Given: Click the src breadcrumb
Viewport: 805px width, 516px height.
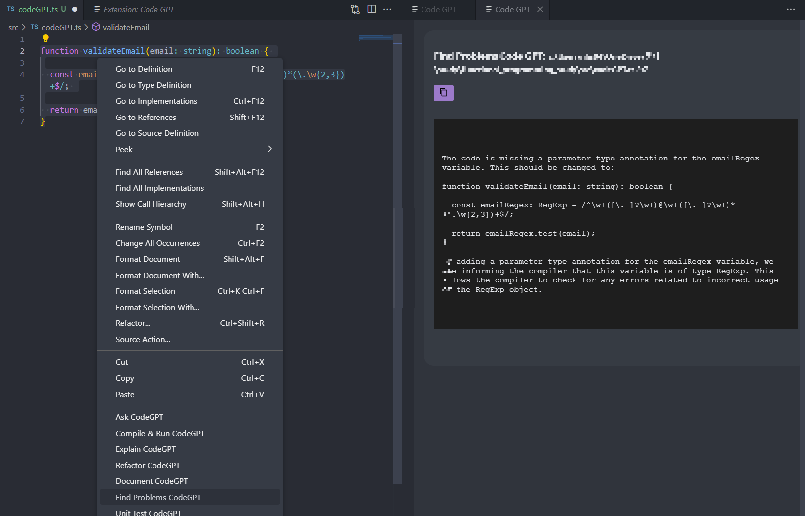Looking at the screenshot, I should [13, 28].
